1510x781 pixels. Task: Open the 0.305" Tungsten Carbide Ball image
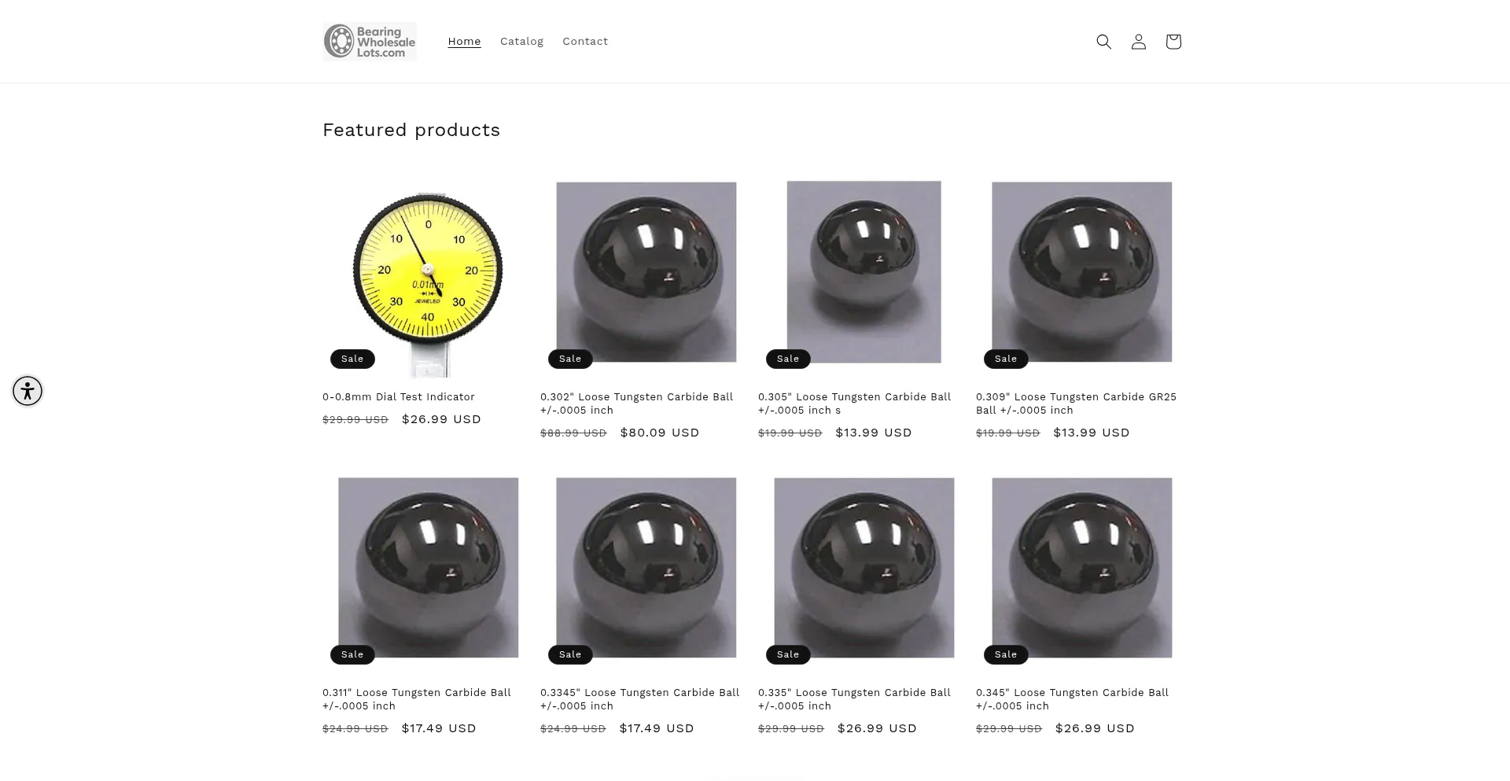pos(864,272)
